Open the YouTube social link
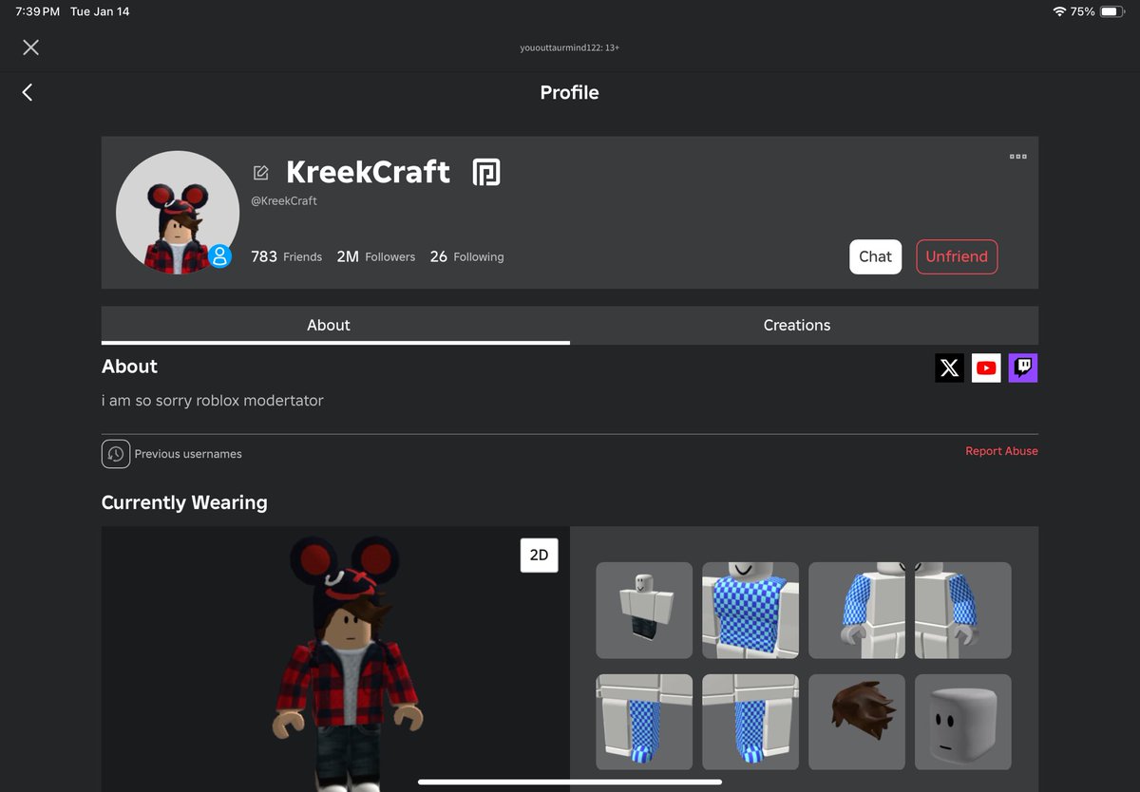This screenshot has height=792, width=1140. (x=986, y=368)
